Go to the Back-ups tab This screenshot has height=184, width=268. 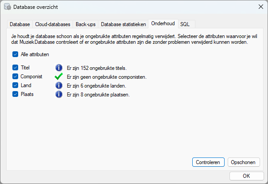(85, 24)
